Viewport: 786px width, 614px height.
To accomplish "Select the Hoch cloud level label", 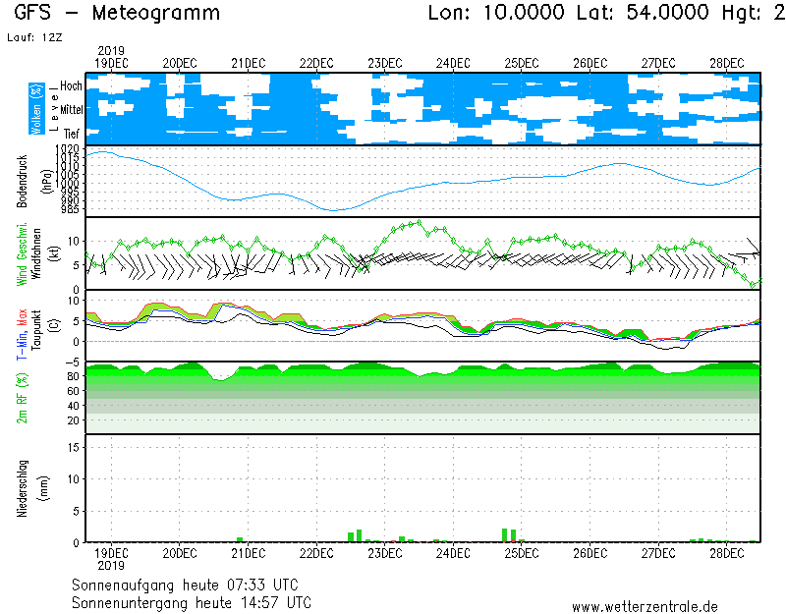I will click(x=71, y=85).
